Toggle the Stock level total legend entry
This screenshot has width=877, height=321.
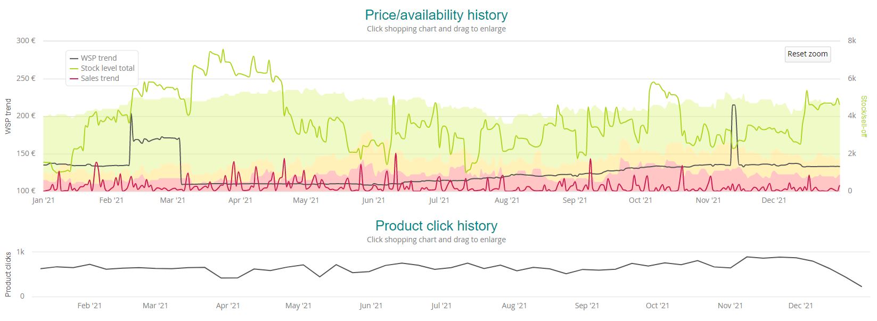pyautogui.click(x=107, y=68)
